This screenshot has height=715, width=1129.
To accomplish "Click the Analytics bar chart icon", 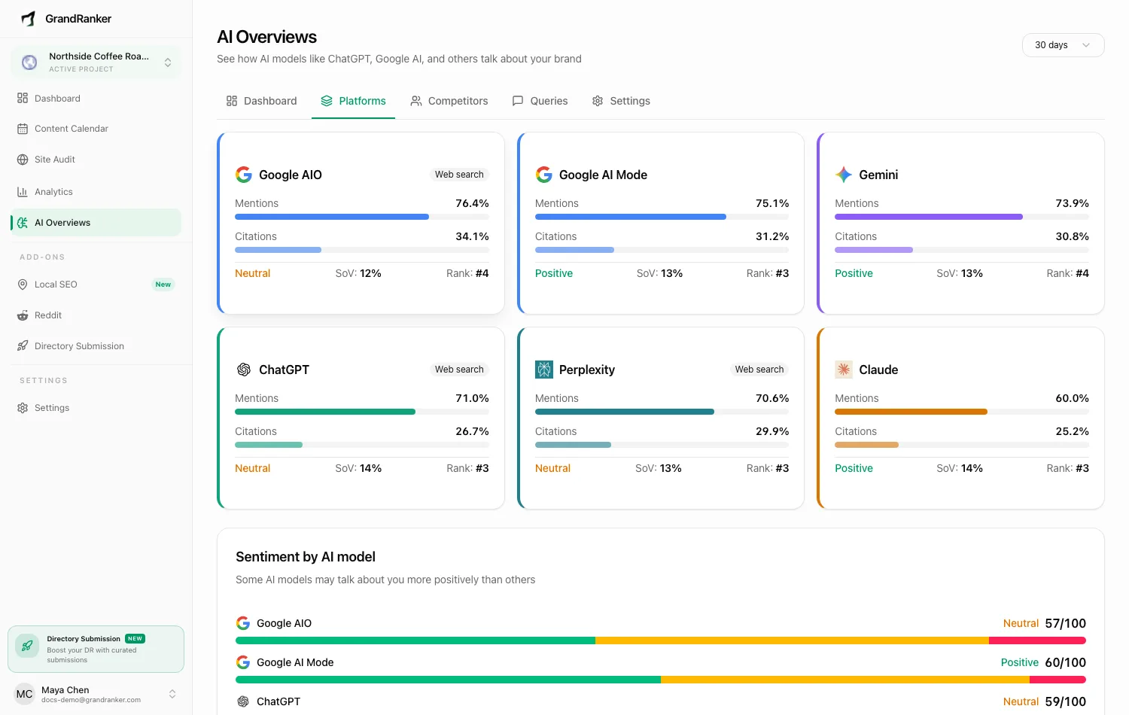I will [x=23, y=192].
